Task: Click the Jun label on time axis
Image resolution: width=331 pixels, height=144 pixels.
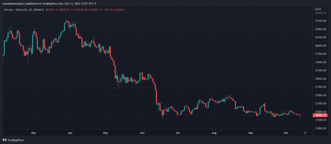Action: point(142,133)
